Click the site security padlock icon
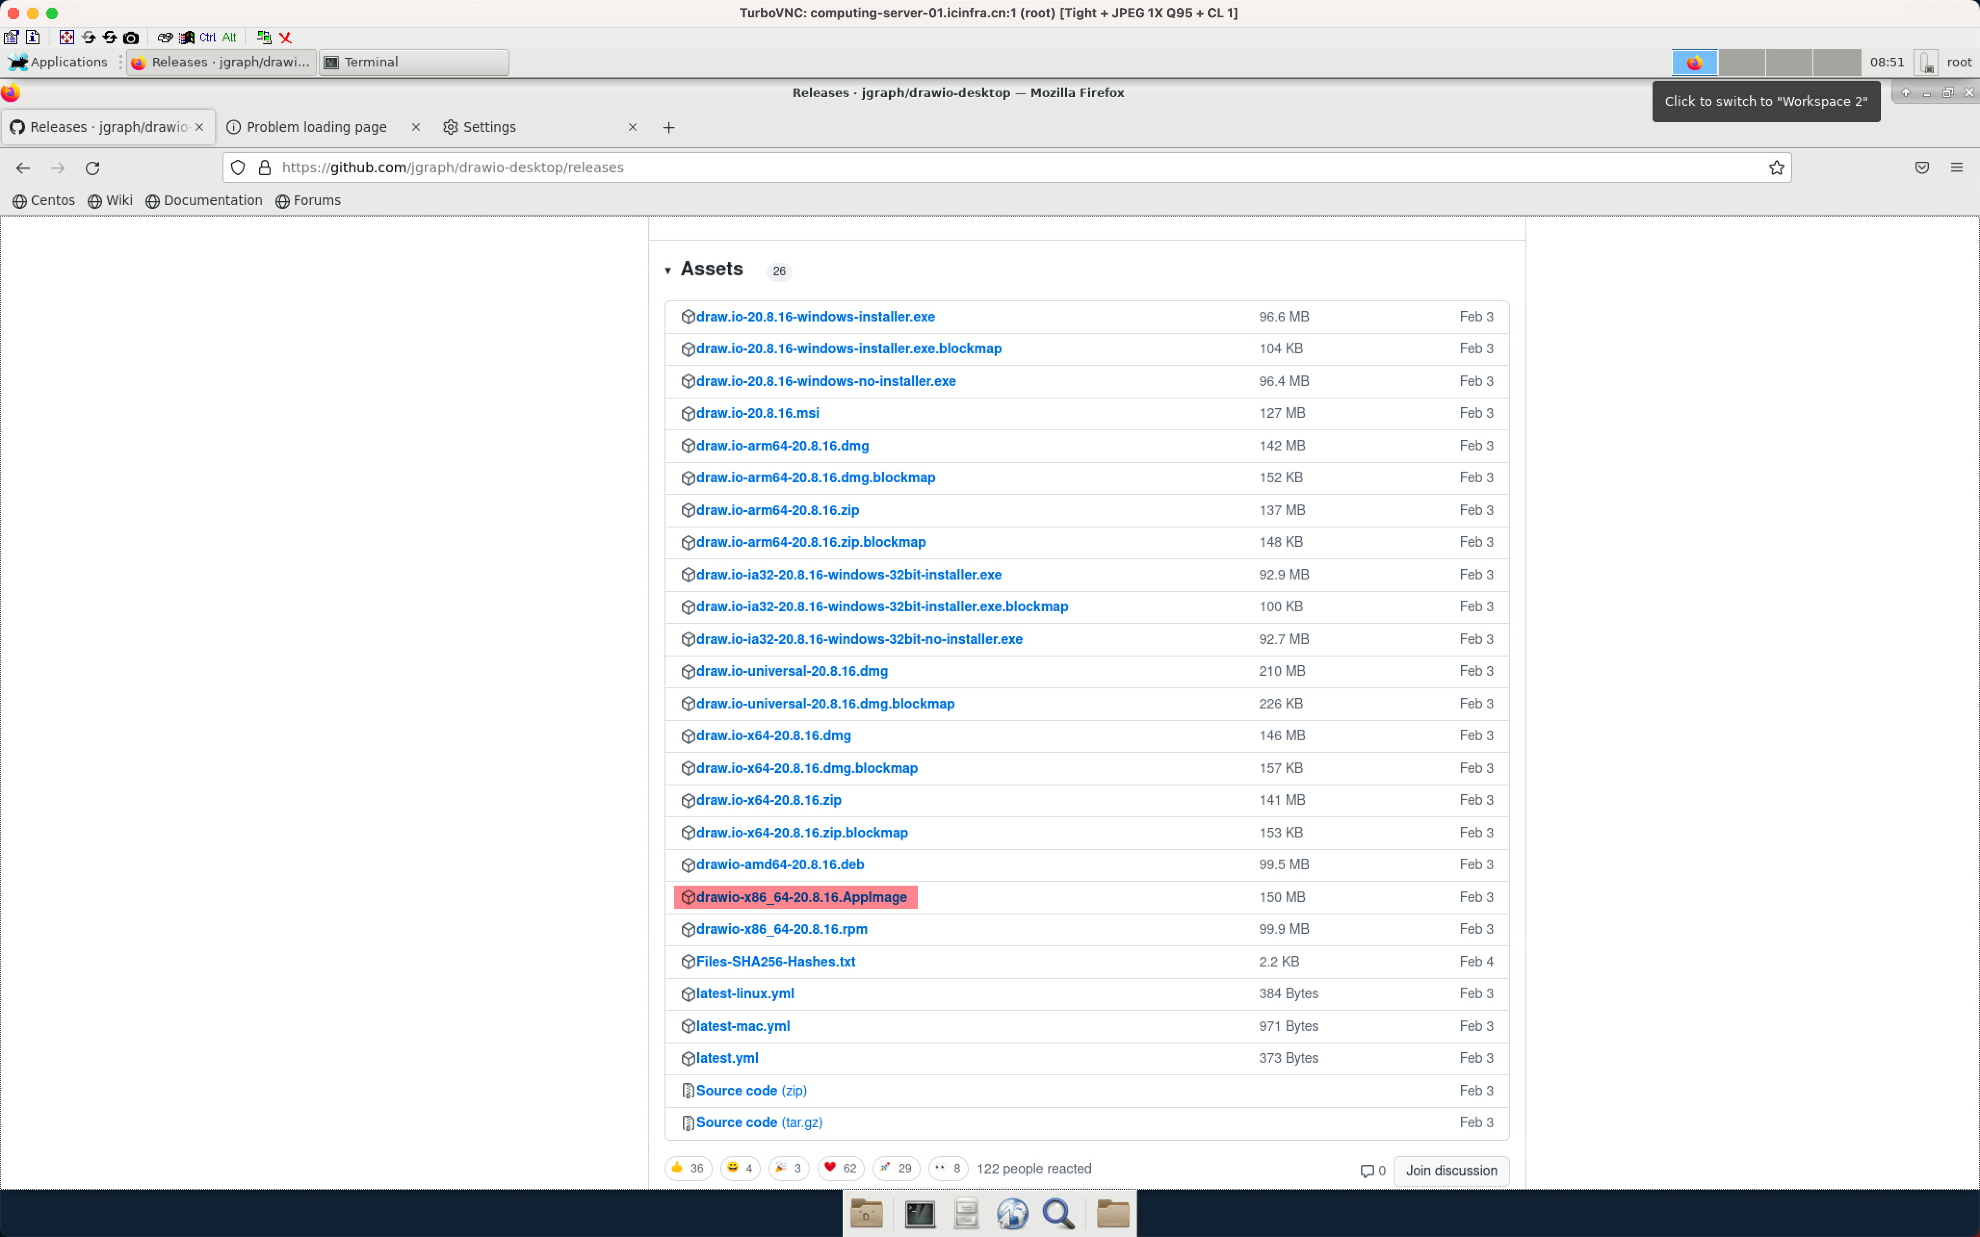The width and height of the screenshot is (1980, 1237). coord(265,168)
